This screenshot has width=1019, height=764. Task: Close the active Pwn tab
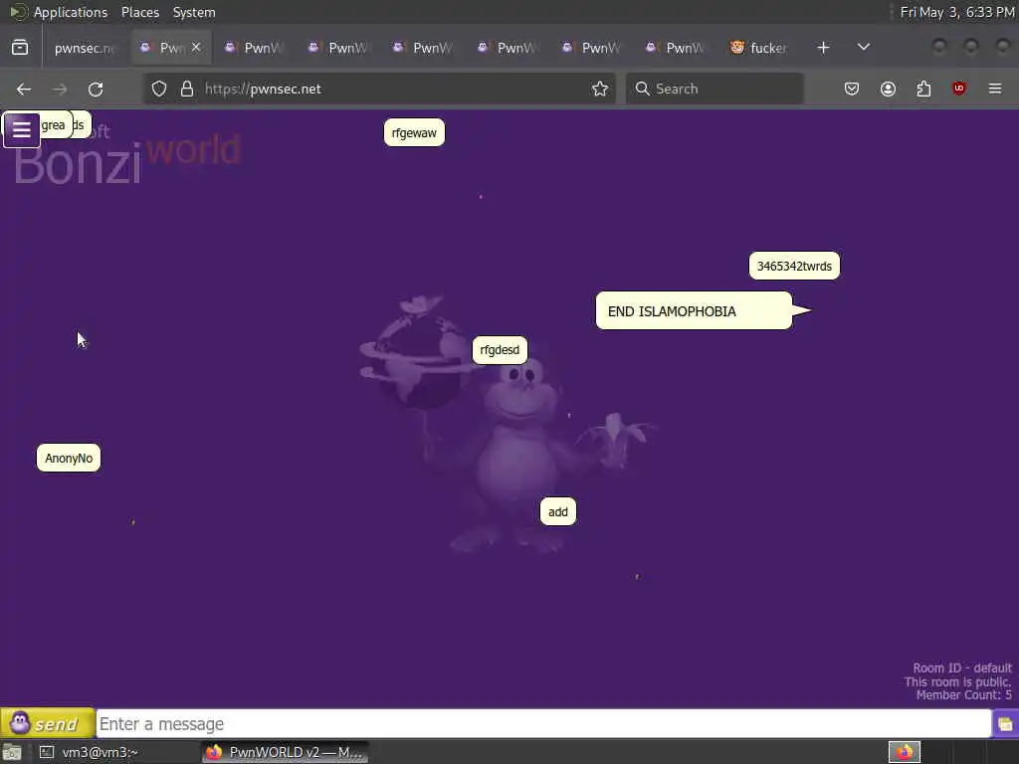click(196, 48)
